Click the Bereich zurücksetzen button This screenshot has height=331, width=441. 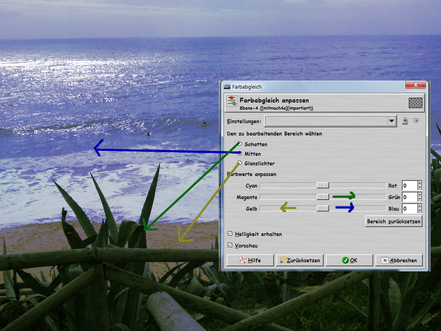(393, 221)
